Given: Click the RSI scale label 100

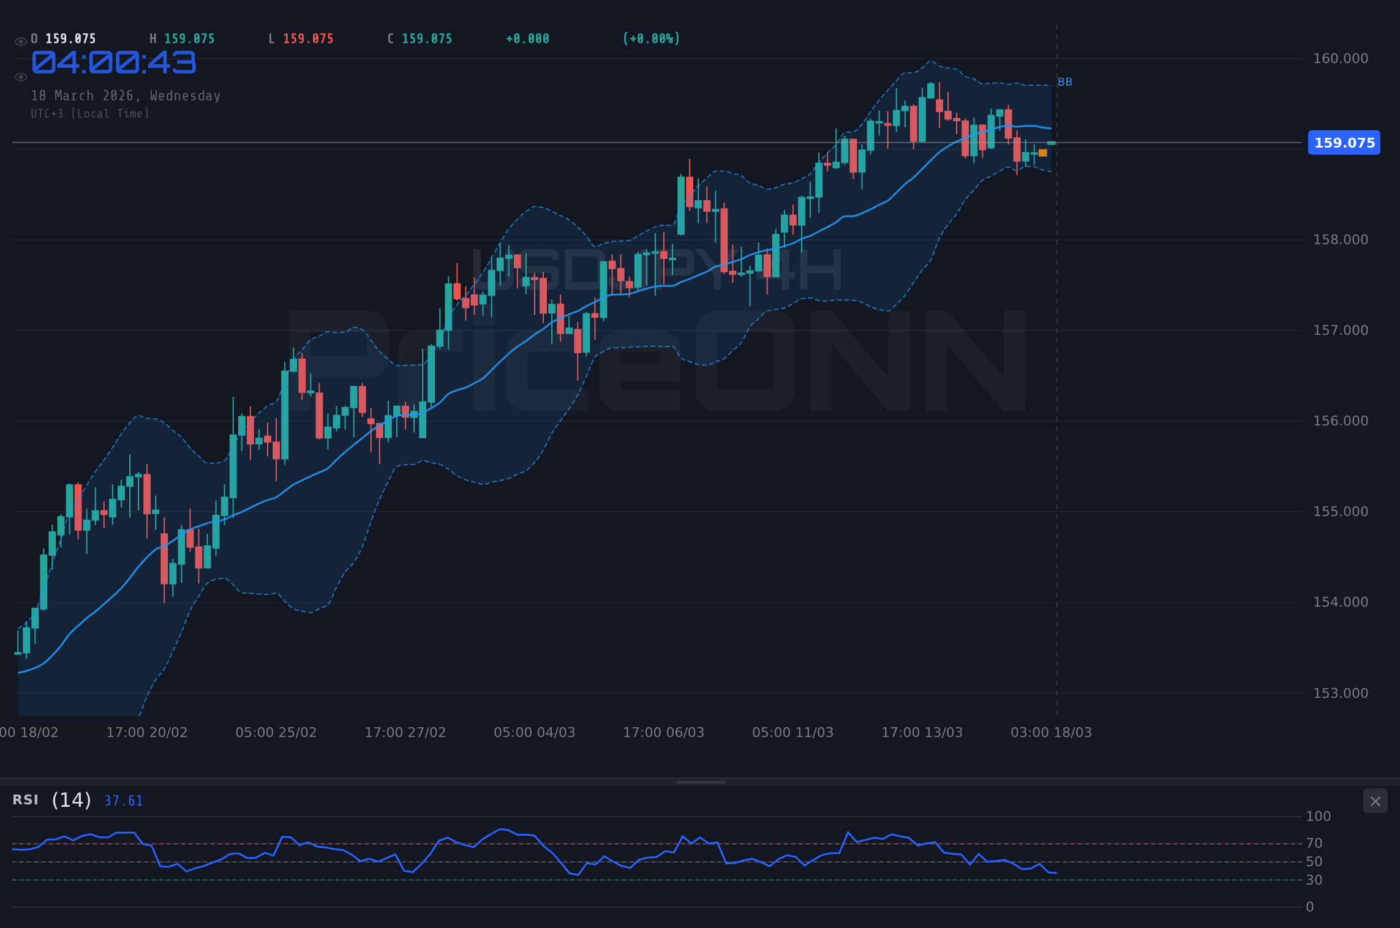Looking at the screenshot, I should (x=1318, y=817).
